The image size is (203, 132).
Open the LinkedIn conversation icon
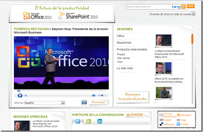click(100, 121)
